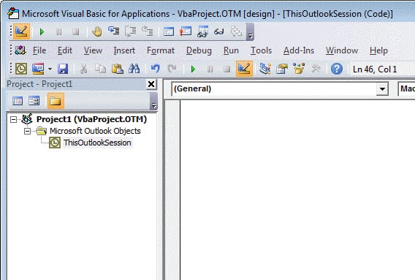The width and height of the screenshot is (415, 280).
Task: Toggle breakpoint using the hand icon
Action: (x=97, y=31)
